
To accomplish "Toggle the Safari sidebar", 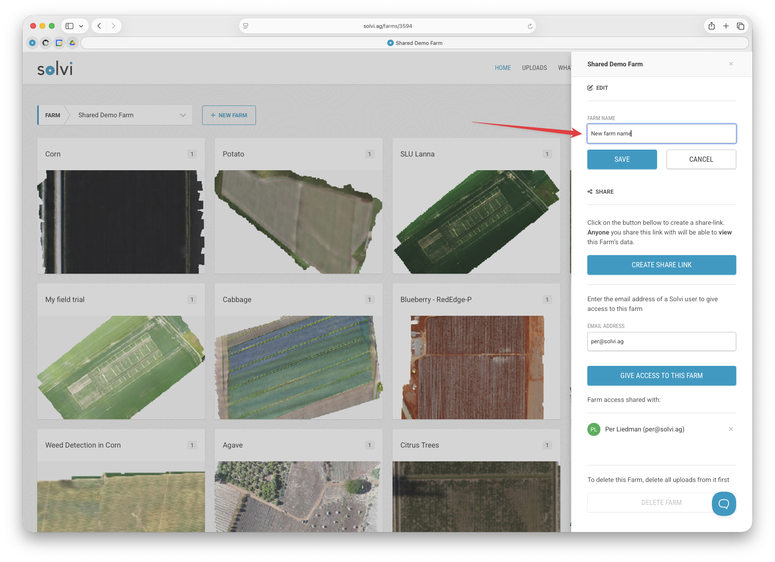I will pos(70,26).
